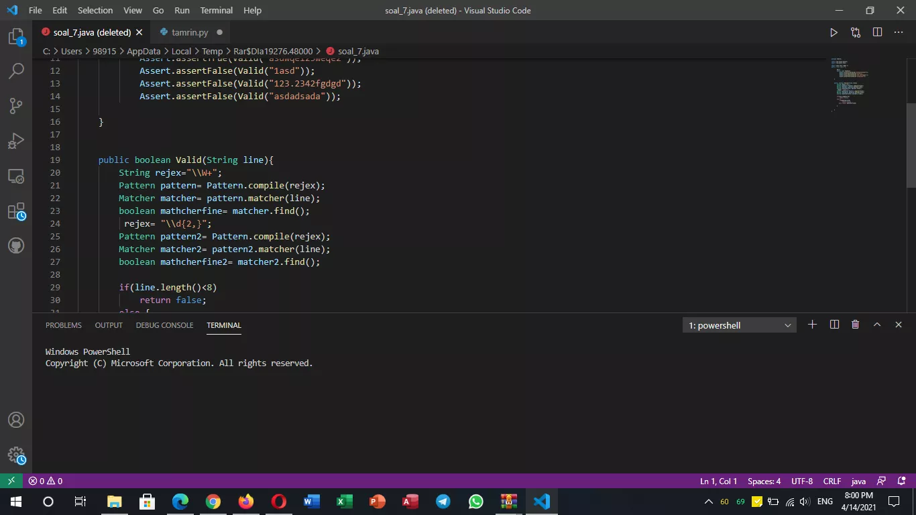
Task: Run the Java file with play icon
Action: 834,32
